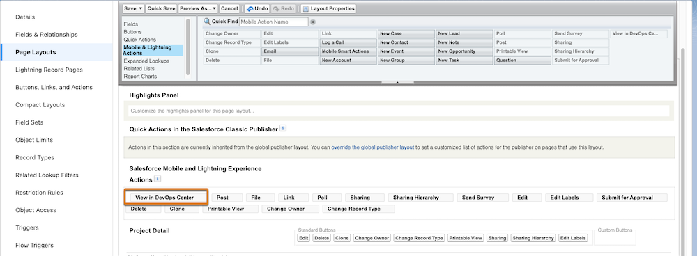Select Submit for Approval in the Actions section

[632, 198]
